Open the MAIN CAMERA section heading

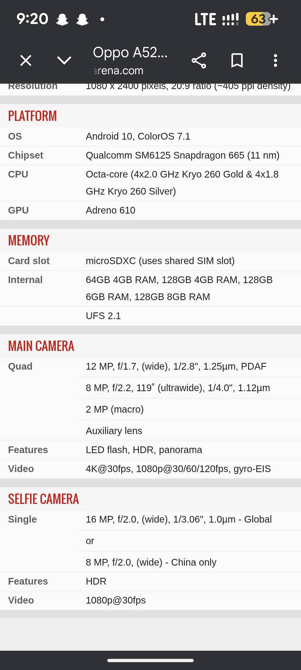tap(41, 346)
